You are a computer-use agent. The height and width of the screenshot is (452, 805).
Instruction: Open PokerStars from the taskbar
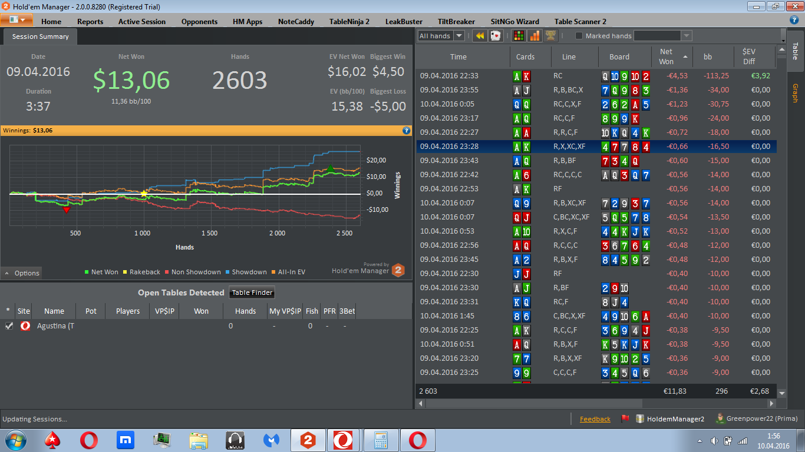click(x=52, y=440)
